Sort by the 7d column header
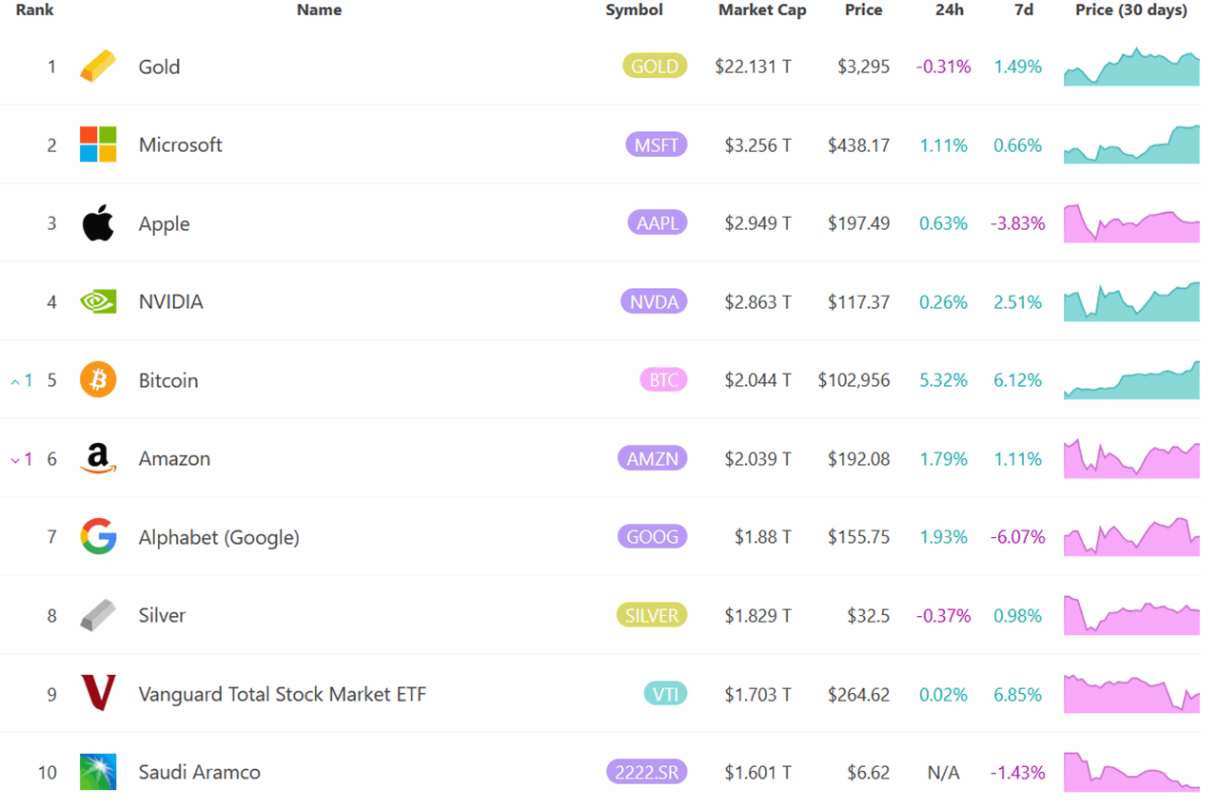The height and width of the screenshot is (808, 1218). pos(1024,10)
